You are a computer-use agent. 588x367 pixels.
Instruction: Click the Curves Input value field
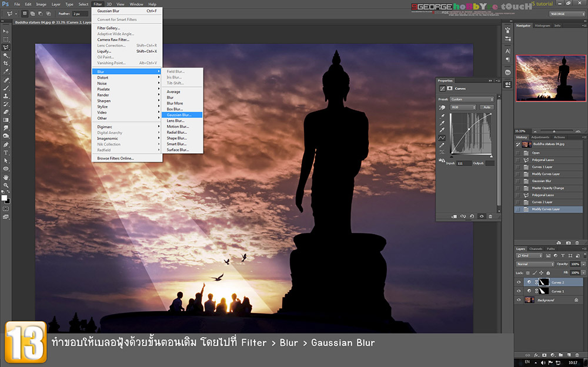click(x=464, y=163)
